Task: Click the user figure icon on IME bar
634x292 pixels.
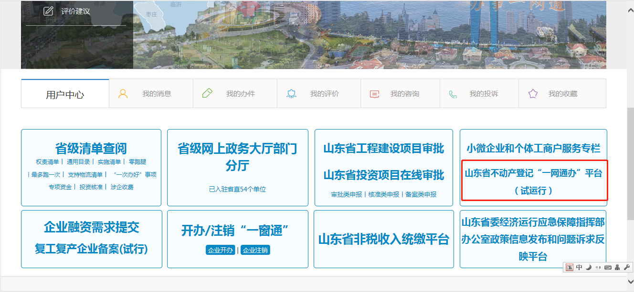Action: 617,267
